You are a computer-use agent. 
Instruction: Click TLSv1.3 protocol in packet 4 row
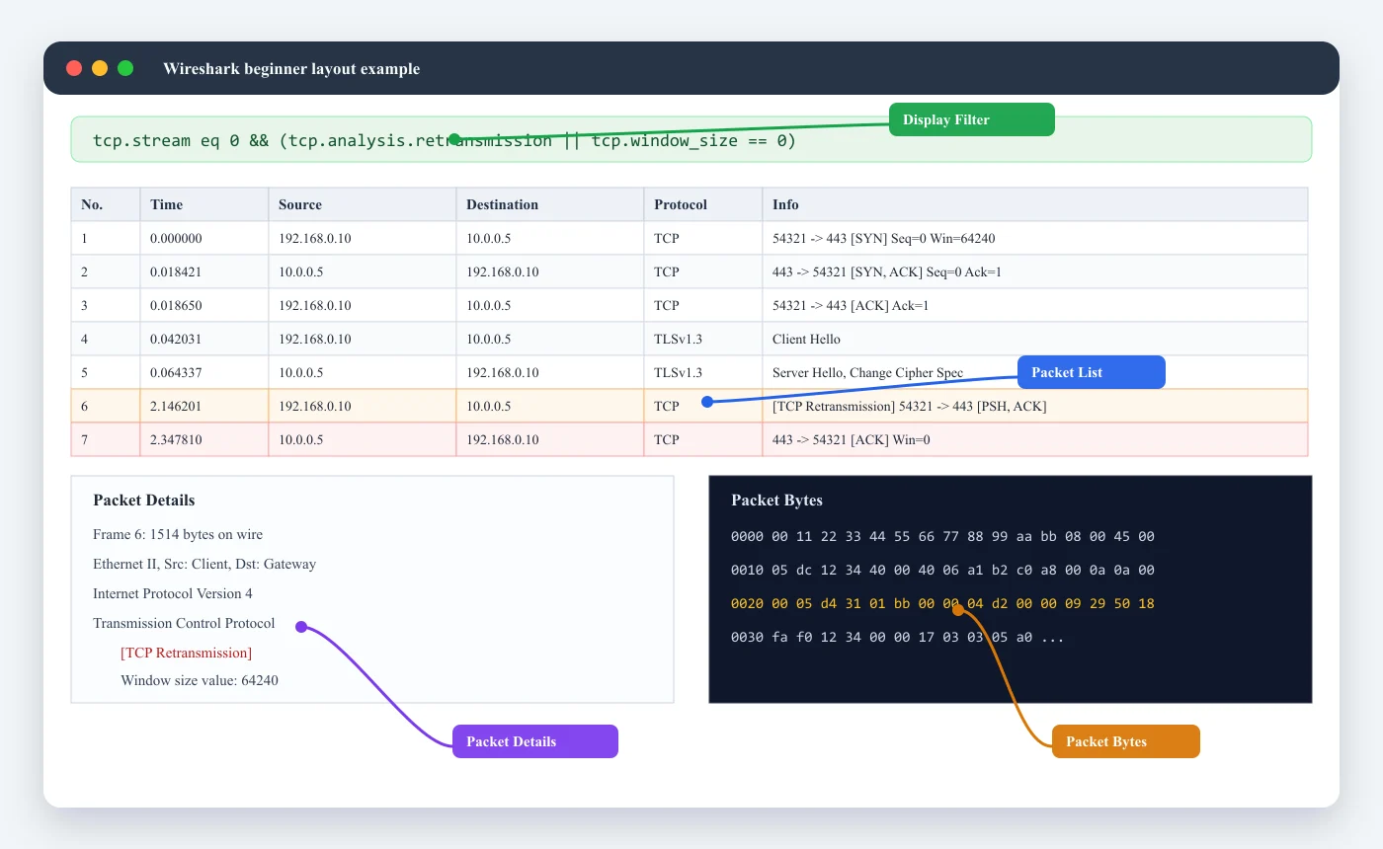click(678, 339)
